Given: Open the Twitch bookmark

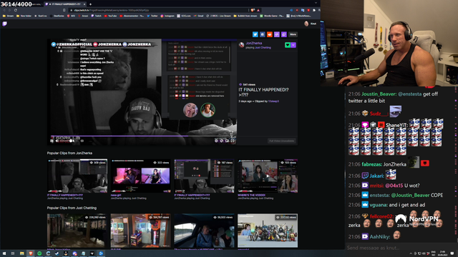Looking at the screenshot, I should [96, 16].
